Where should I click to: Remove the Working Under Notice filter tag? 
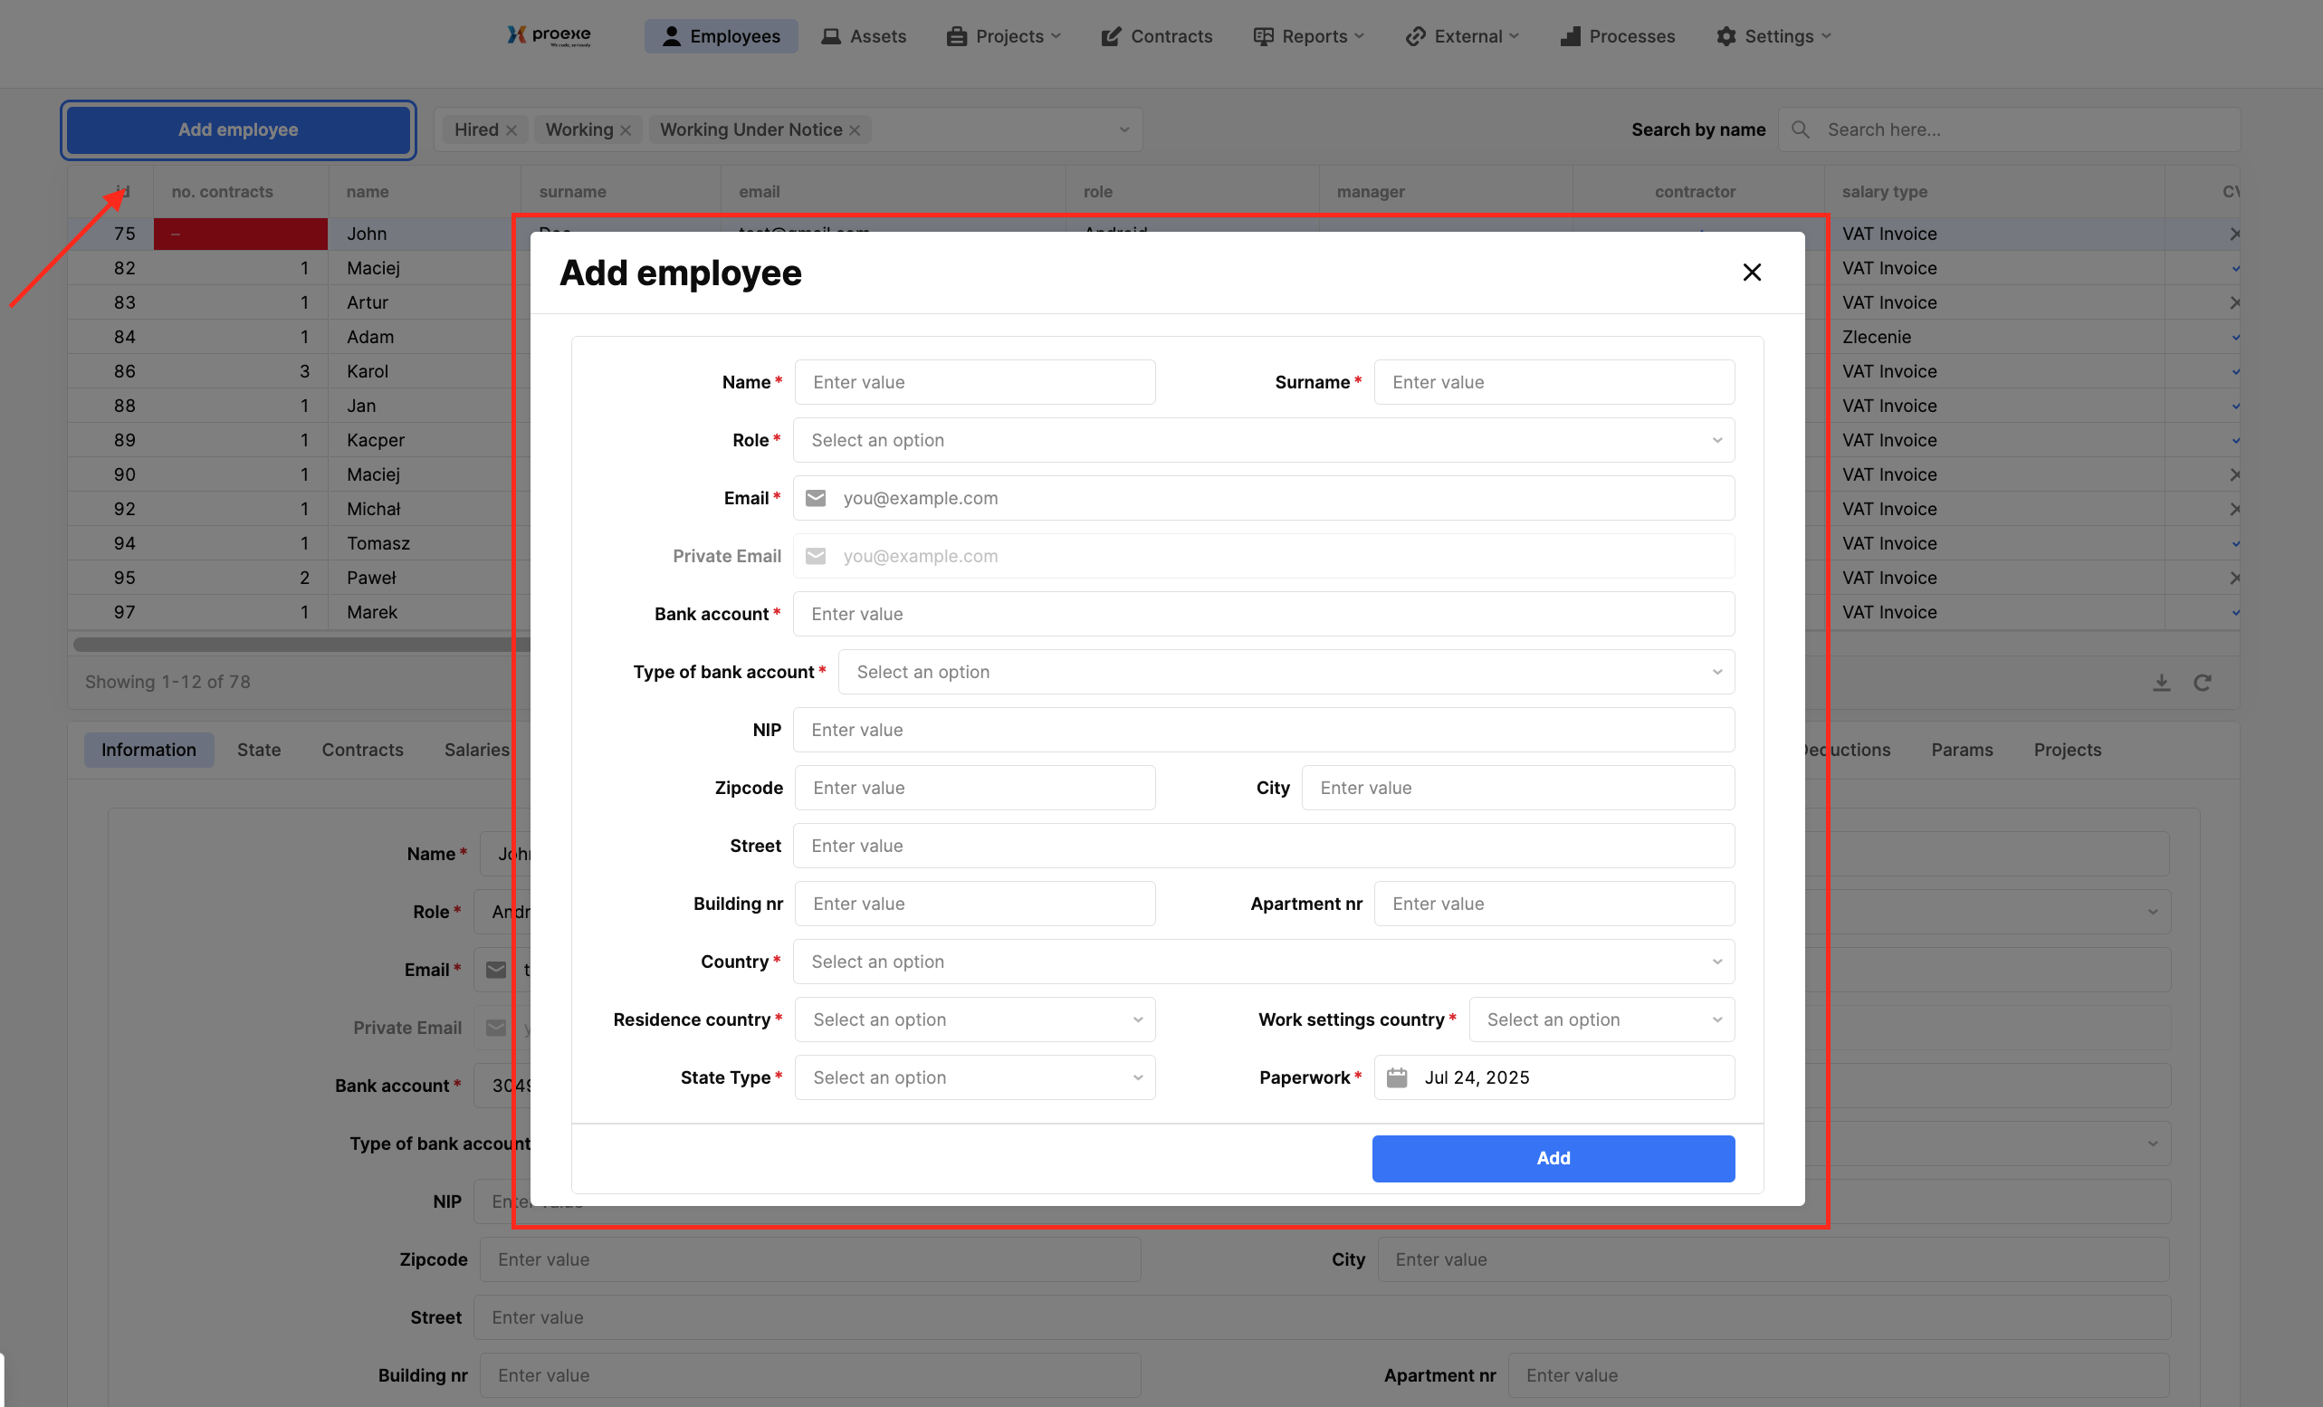(855, 130)
